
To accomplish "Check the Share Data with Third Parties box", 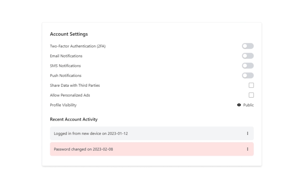I will [251, 85].
